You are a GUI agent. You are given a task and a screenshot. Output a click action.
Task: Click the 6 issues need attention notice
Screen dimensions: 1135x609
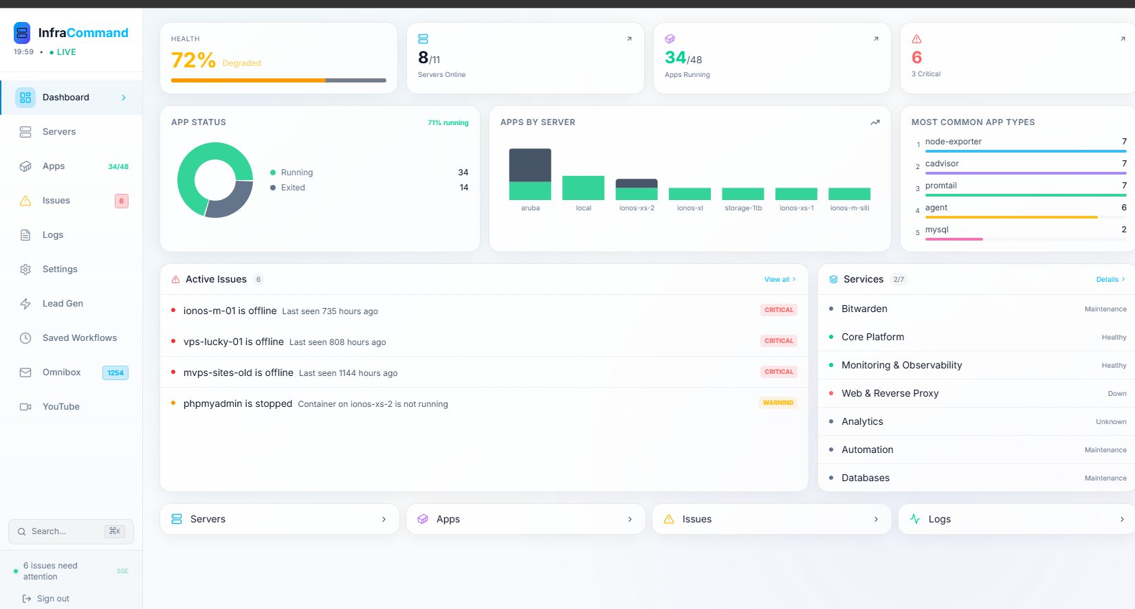[50, 571]
